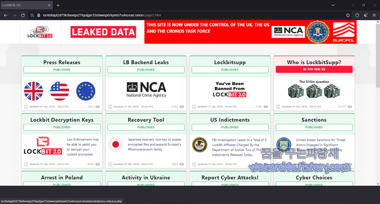Viewport: 380px width, 204px height.
Task: Click the clock icon on US Indictments card
Action: click(x=194, y=164)
